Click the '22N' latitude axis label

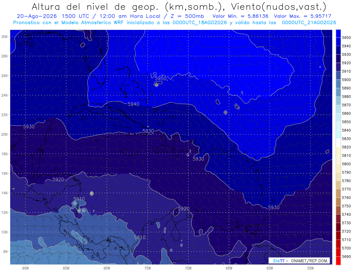[x=4, y=115]
